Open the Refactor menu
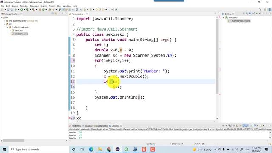Image resolution: width=272 pixels, height=153 pixels. (x=24, y=6)
